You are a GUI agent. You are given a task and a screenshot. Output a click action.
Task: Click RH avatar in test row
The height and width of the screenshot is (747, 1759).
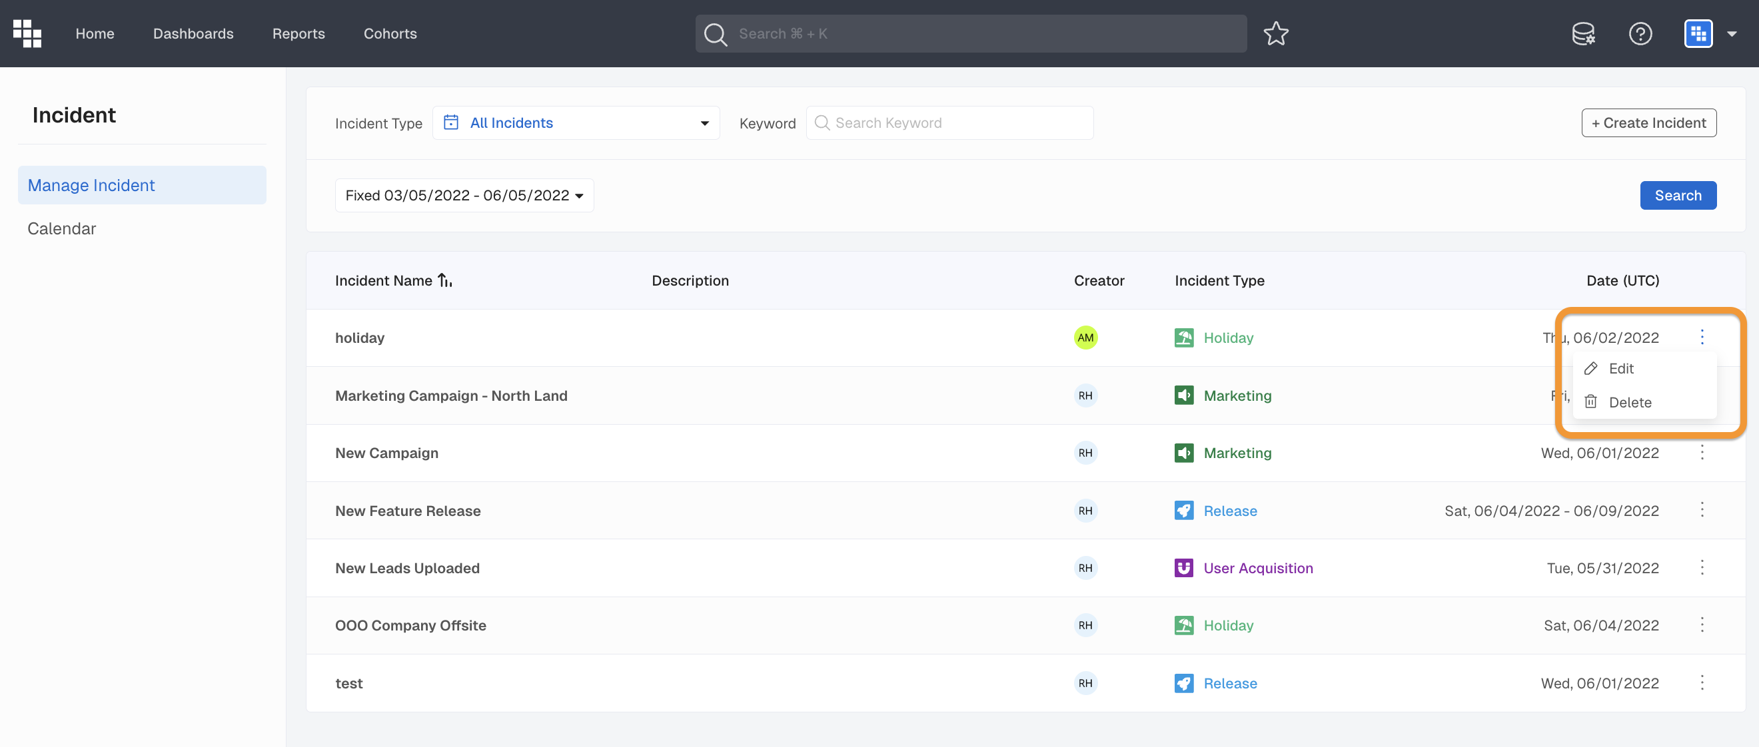(x=1085, y=684)
